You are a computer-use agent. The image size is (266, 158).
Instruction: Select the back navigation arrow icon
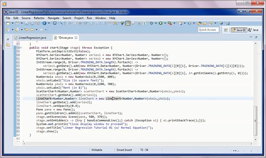coord(32,30)
